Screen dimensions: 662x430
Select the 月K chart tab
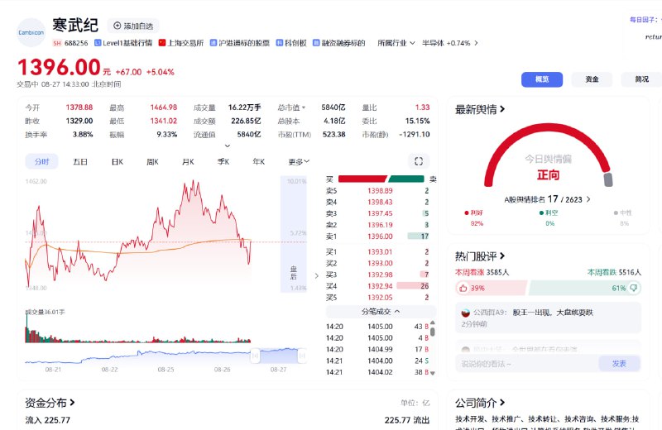(188, 161)
